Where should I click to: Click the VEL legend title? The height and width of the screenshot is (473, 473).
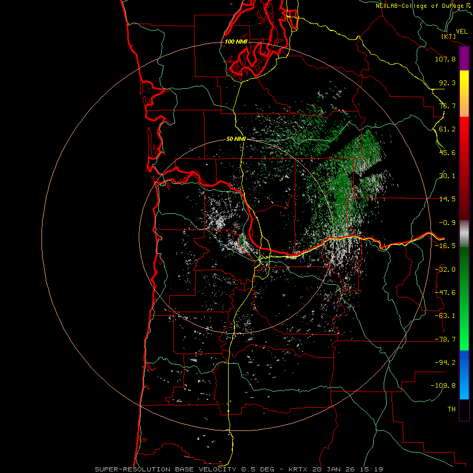coord(461,31)
